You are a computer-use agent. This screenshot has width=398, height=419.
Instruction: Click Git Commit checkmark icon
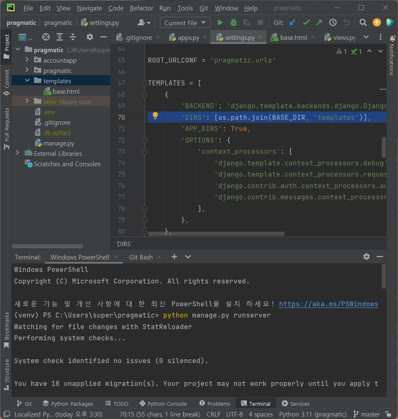point(306,23)
